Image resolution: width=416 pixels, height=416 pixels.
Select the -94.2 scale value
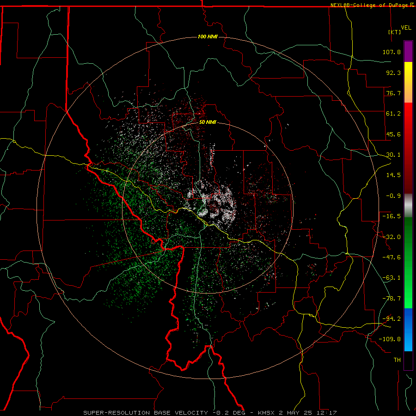click(392, 319)
